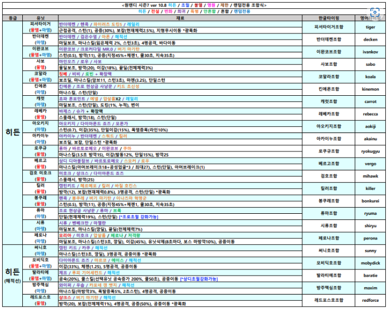Select the 'akainu' cell
The height and width of the screenshot is (309, 388).
[x=370, y=139]
